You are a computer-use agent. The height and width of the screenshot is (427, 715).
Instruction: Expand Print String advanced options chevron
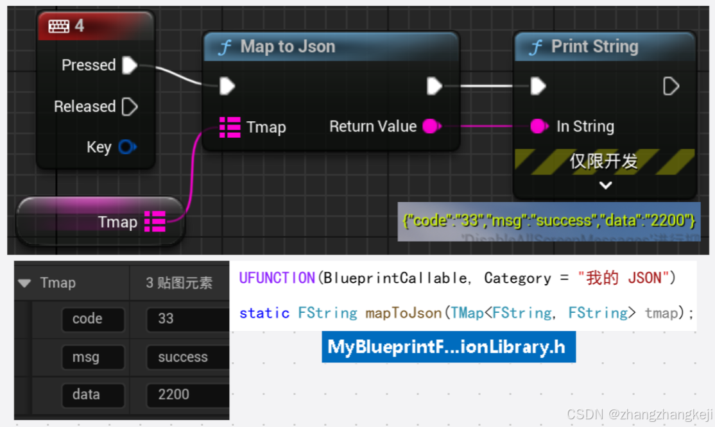click(605, 185)
